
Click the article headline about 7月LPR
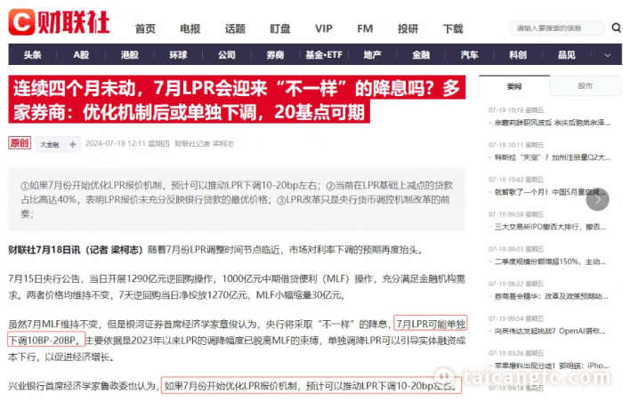[x=237, y=100]
